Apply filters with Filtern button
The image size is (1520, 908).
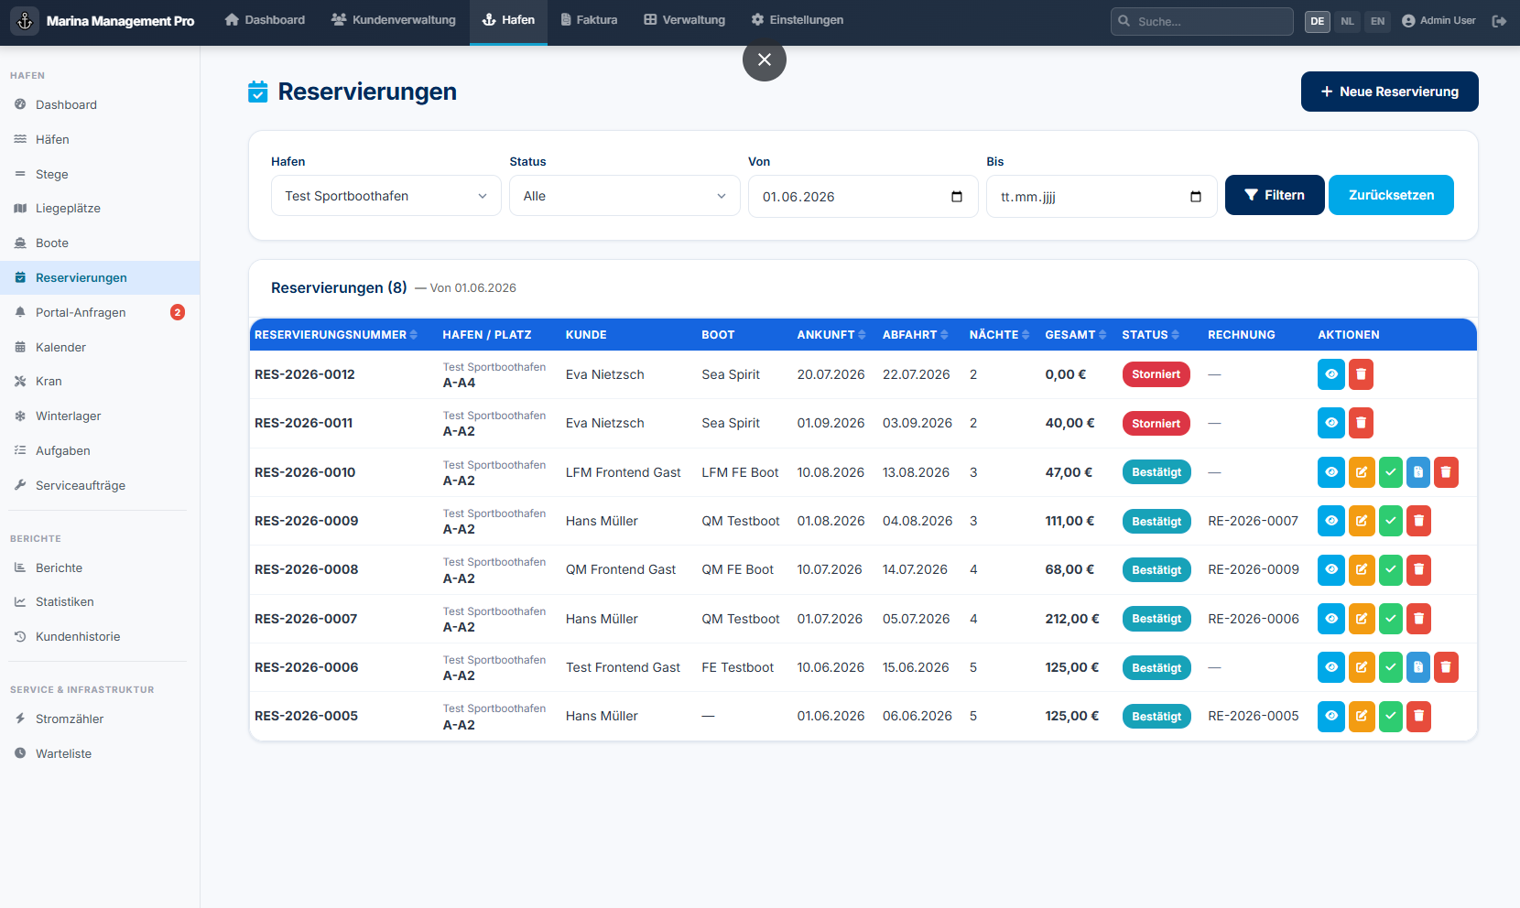(1275, 195)
